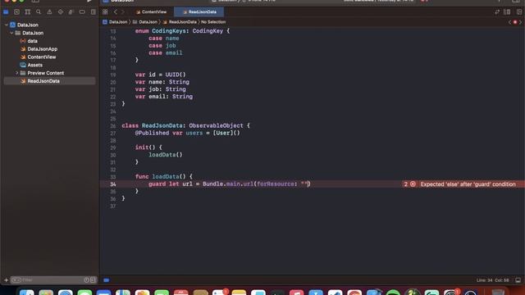Open the Report navigator icon

pos(93,12)
